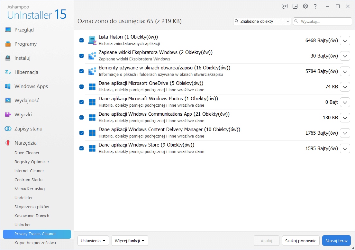Click the Windows Communications App row icon
The image size is (355, 250).
coord(92,117)
